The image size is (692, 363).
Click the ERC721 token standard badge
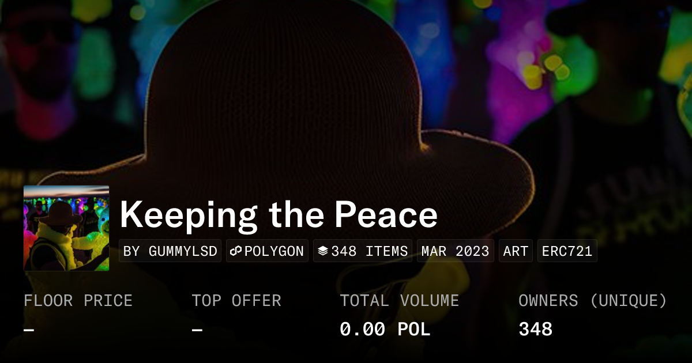pyautogui.click(x=567, y=251)
